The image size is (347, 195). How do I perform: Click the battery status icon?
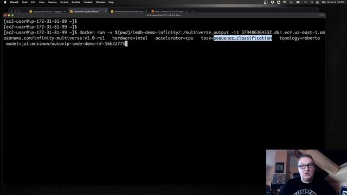pos(298,2)
